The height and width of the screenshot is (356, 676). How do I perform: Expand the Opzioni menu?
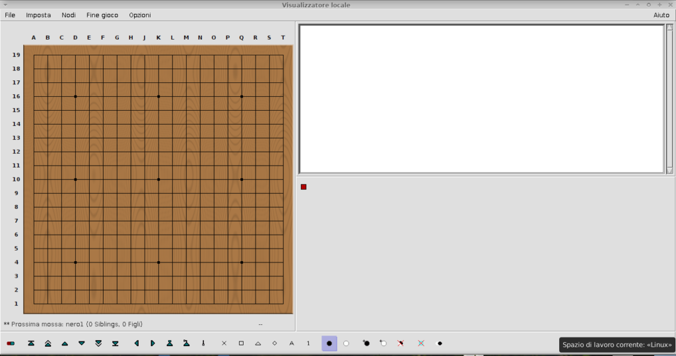(140, 15)
